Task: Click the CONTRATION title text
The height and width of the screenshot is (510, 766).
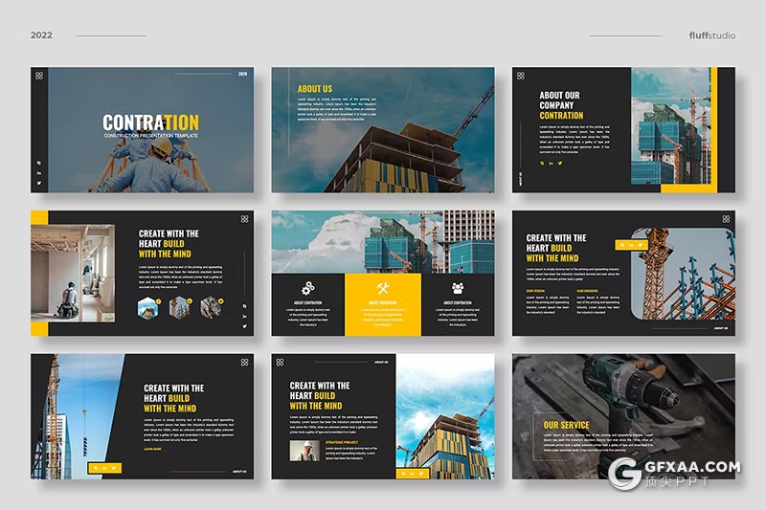Action: click(x=150, y=122)
